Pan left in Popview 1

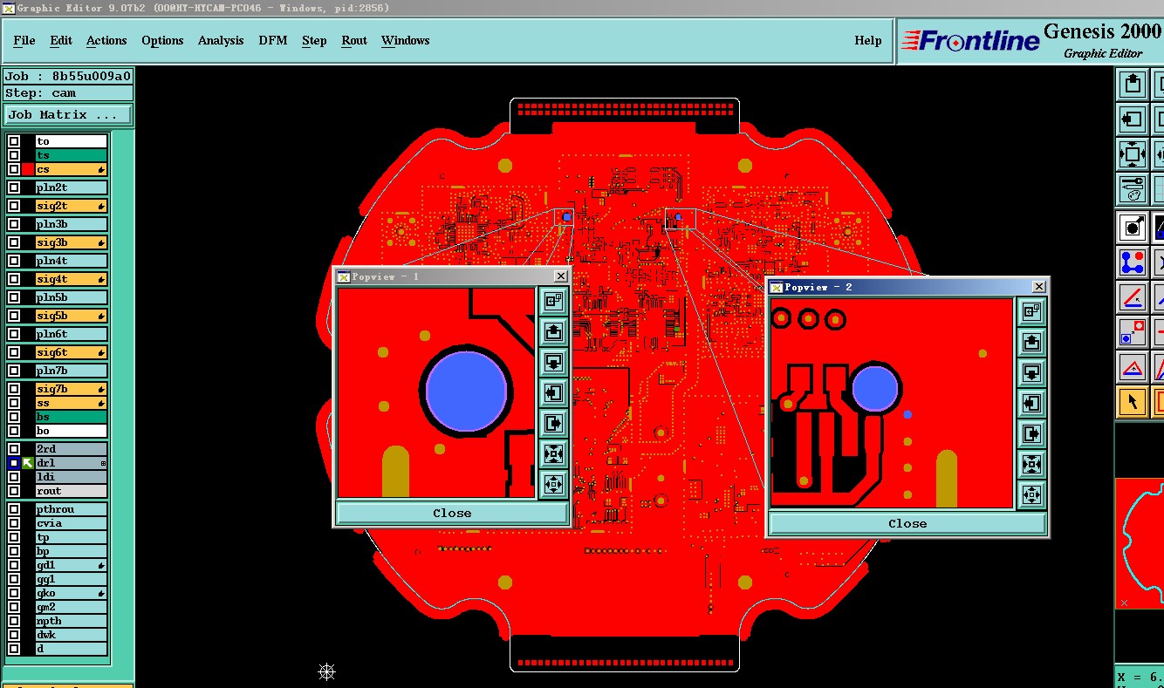(x=553, y=393)
